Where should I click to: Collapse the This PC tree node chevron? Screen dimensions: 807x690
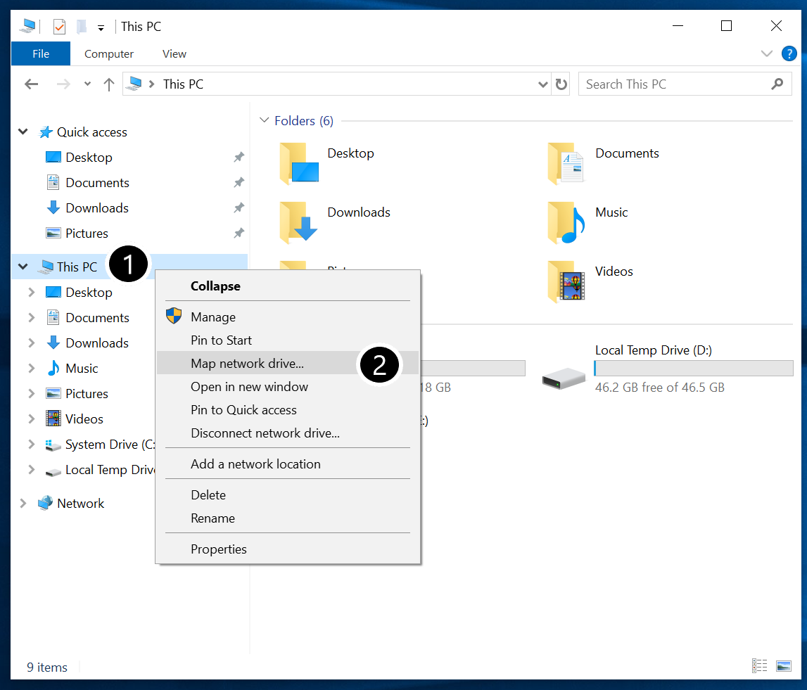[x=23, y=266]
